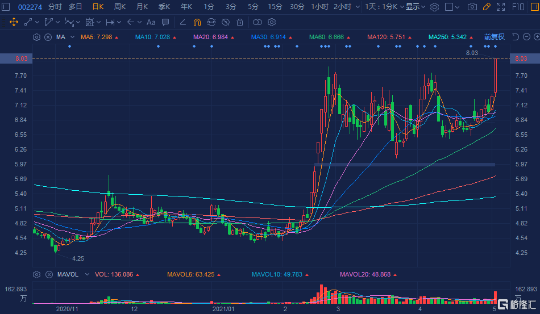
Task: Switch to 30分 minute chart
Action: [297, 7]
